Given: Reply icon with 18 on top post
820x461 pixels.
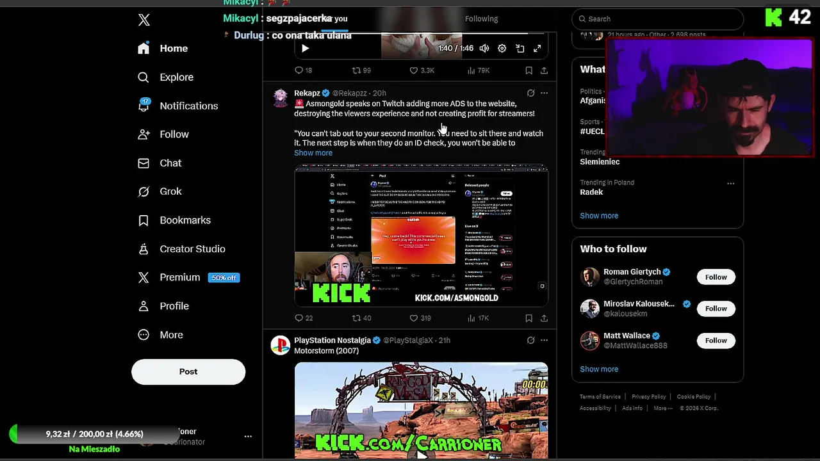Looking at the screenshot, I should 303,70.
